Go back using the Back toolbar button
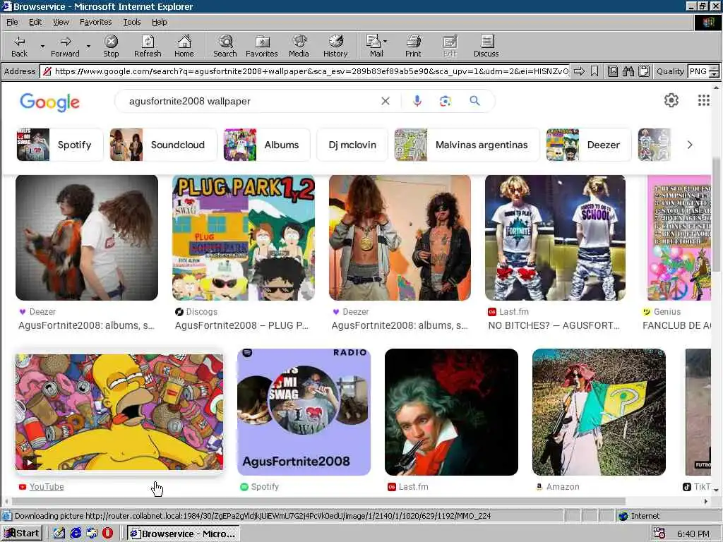723x542 pixels. (x=19, y=46)
